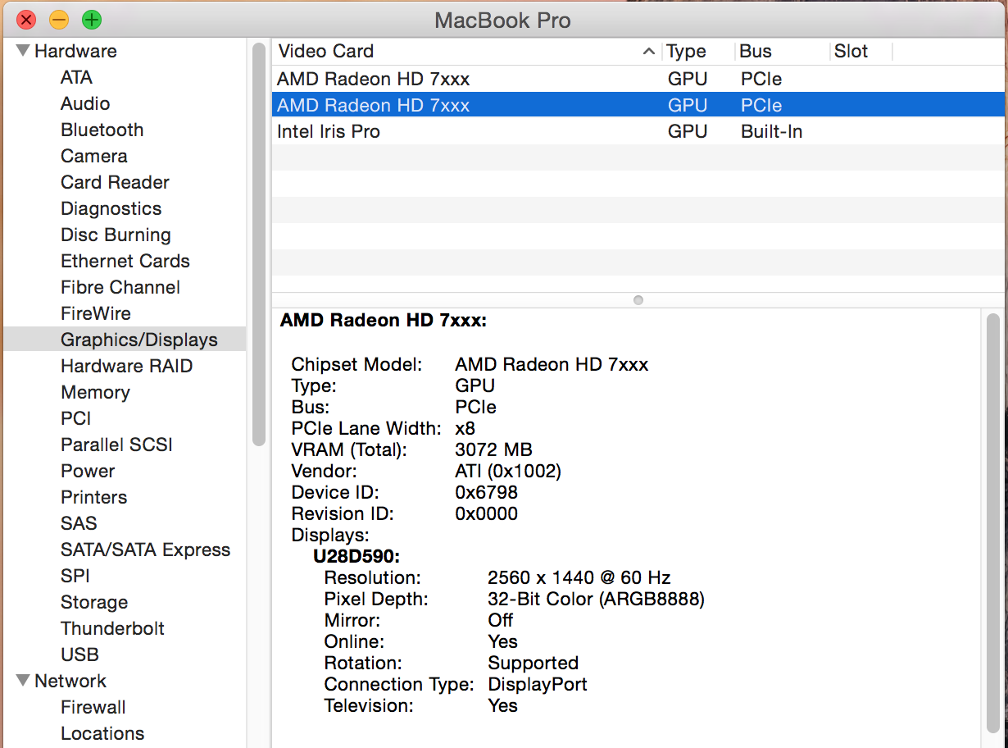
Task: Open the SAS section
Action: tap(79, 524)
